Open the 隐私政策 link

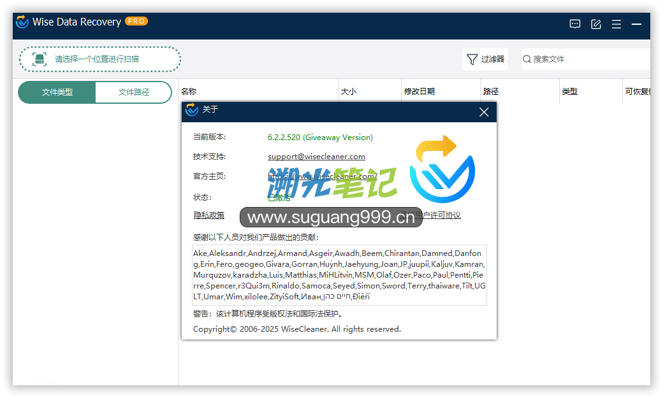click(x=209, y=215)
